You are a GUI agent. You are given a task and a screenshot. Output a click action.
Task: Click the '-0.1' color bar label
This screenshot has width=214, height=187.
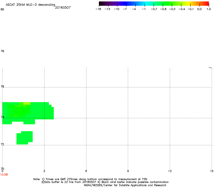coord(191,9)
